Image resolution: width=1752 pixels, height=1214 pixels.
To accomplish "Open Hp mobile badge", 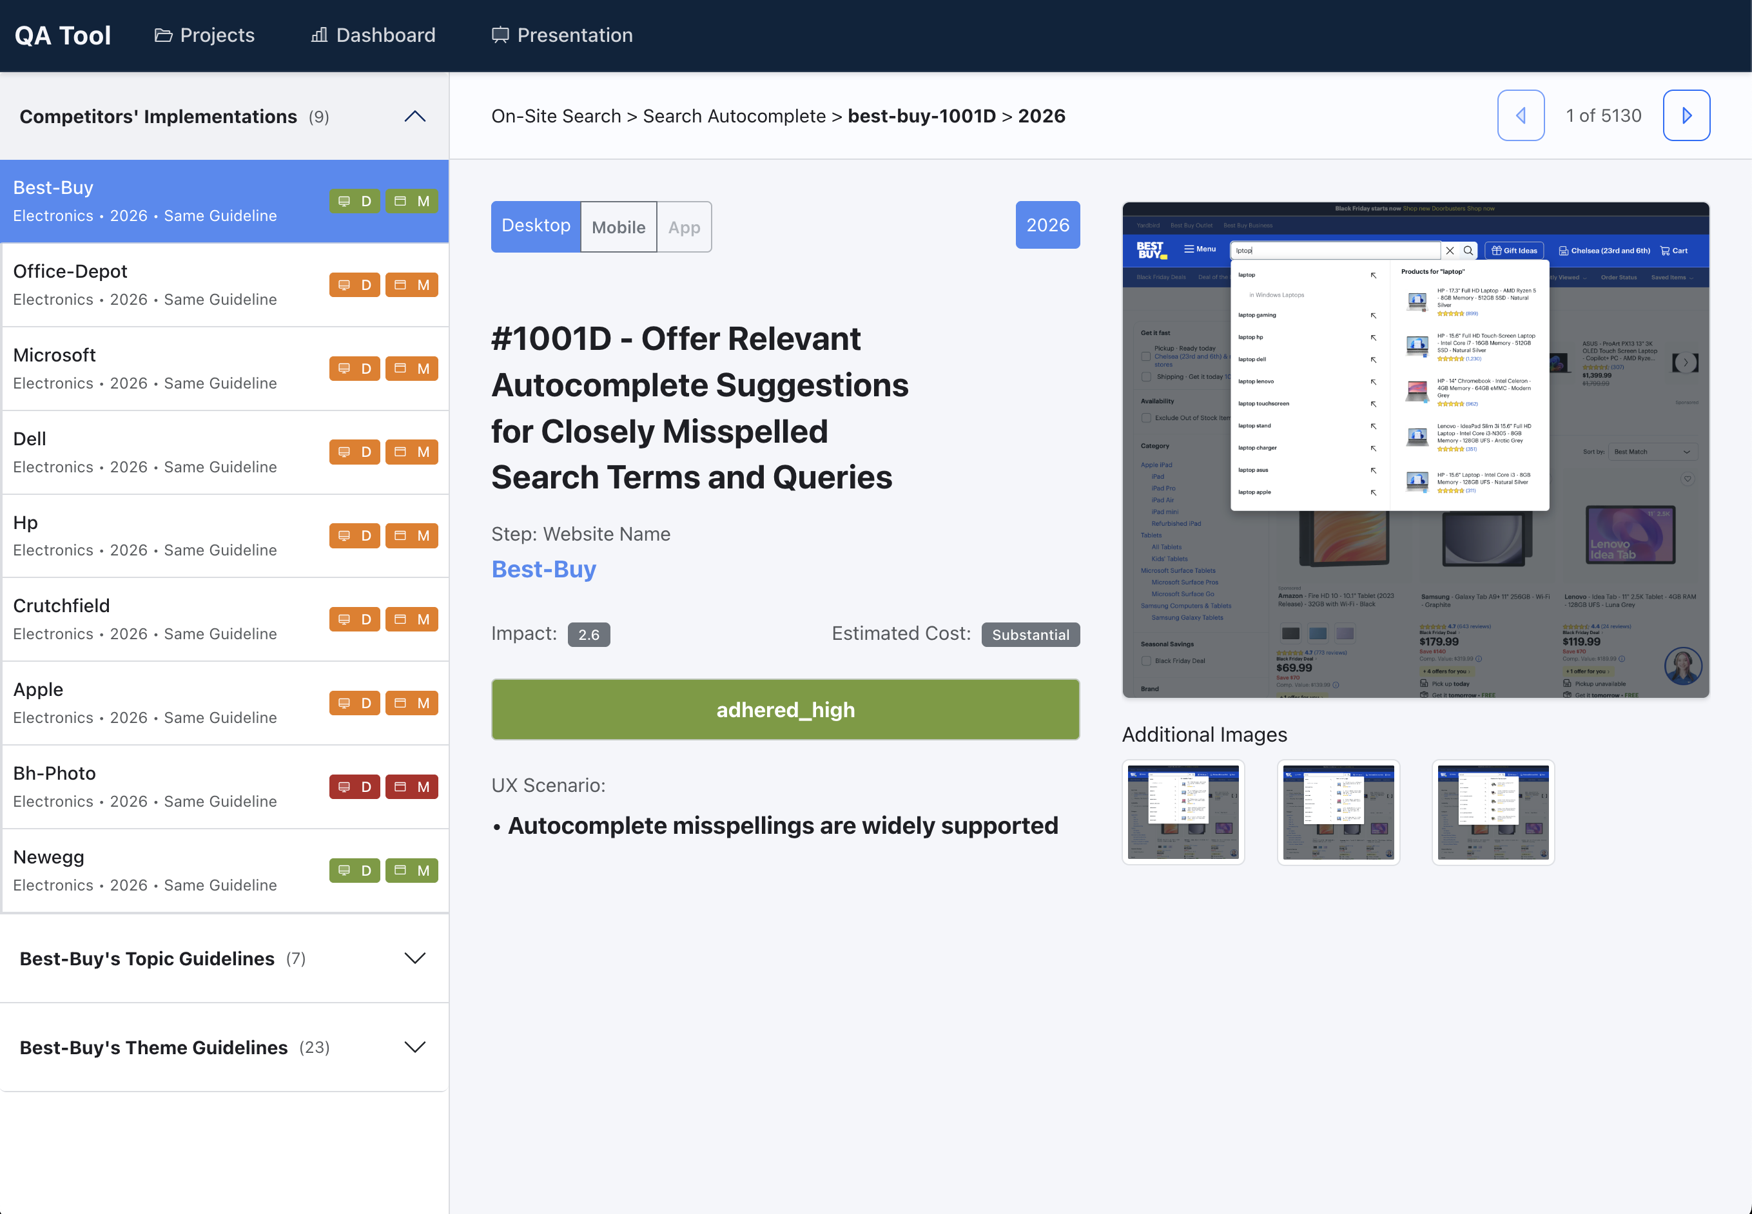I will (411, 536).
